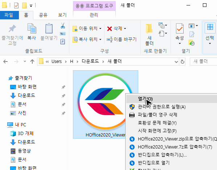Choose 반디집으로 압축하기(L)...
The image size is (217, 170).
[x=172, y=155]
